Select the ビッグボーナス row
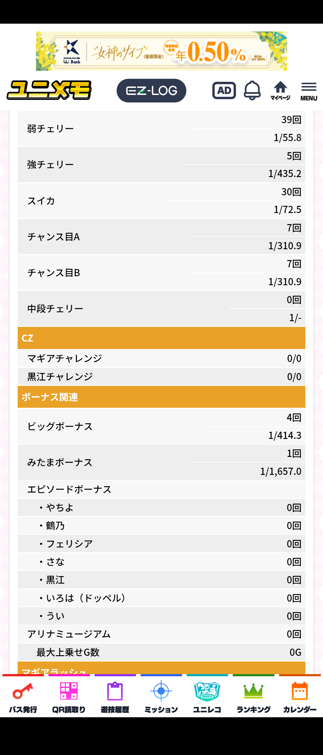 pos(161,426)
